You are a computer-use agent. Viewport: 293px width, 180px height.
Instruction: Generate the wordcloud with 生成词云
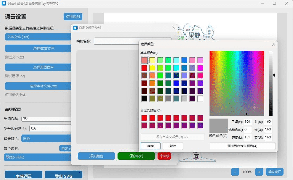[24, 175]
